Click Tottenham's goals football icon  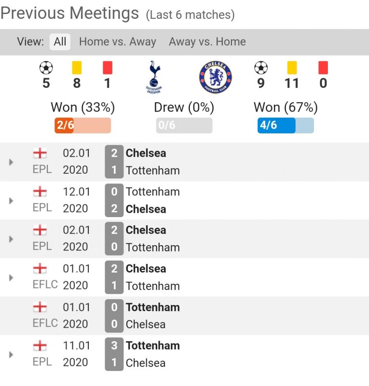pos(46,68)
